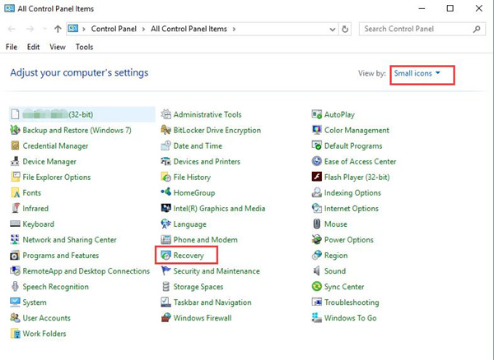
Task: Open Security and Maintenance link
Action: click(x=217, y=271)
